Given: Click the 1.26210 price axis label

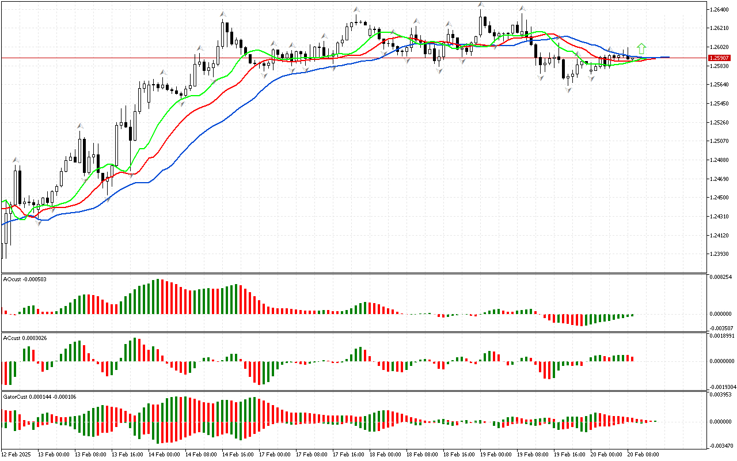Looking at the screenshot, I should click(720, 28).
